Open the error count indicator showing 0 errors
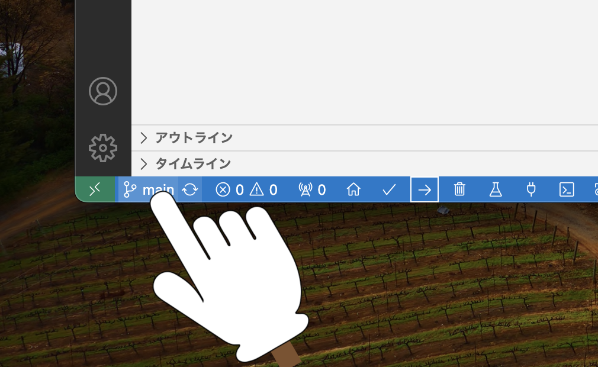Image resolution: width=598 pixels, height=367 pixels. (x=230, y=189)
